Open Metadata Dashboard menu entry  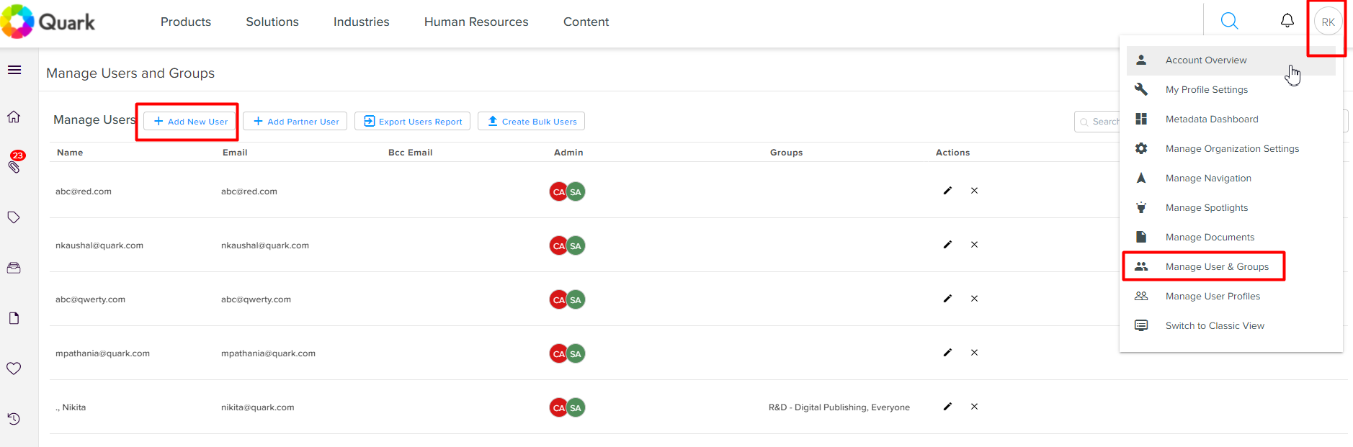pyautogui.click(x=1231, y=119)
